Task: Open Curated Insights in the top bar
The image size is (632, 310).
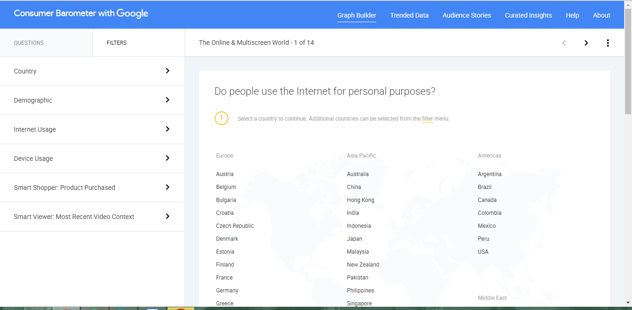Action: (528, 15)
